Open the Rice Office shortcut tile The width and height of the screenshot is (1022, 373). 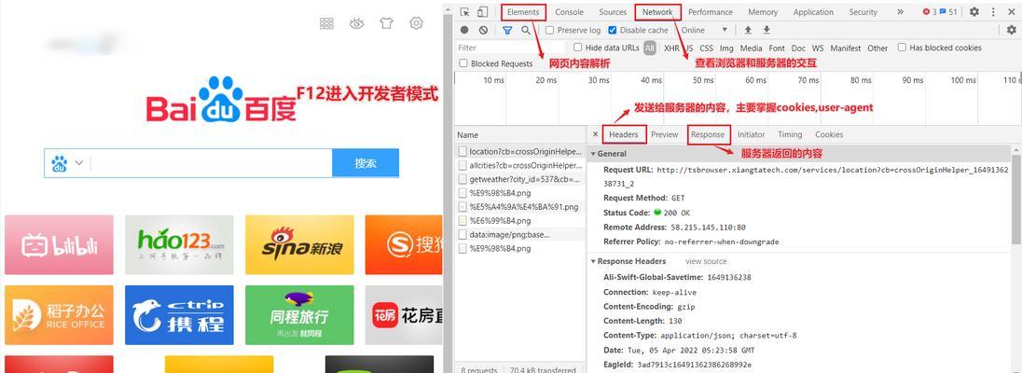coord(59,315)
